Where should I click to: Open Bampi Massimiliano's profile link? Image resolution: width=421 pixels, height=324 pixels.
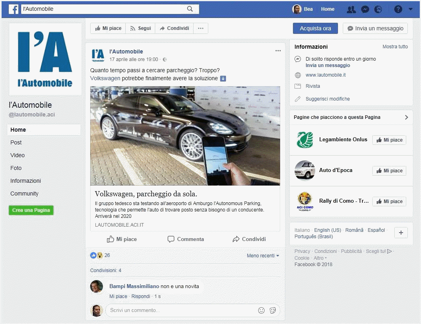(x=134, y=286)
